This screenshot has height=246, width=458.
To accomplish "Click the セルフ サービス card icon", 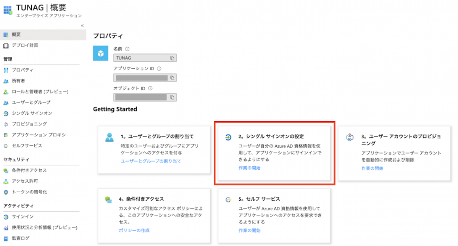I will (229, 199).
